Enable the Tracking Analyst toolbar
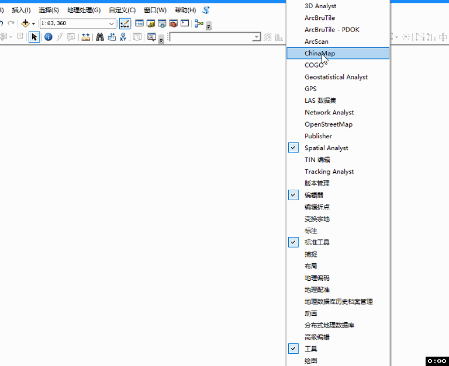This screenshot has height=366, width=449. (x=338, y=172)
